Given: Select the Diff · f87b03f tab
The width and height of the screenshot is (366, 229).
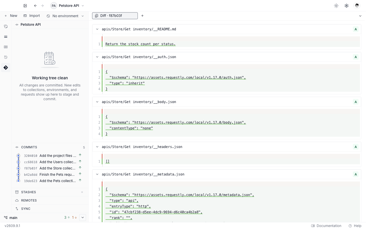Looking at the screenshot, I should [115, 16].
